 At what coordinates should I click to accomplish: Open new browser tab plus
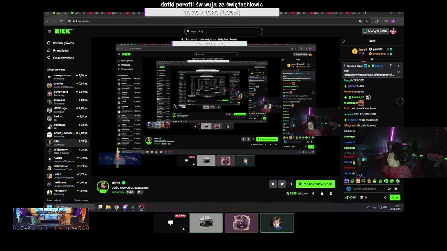coord(365,13)
